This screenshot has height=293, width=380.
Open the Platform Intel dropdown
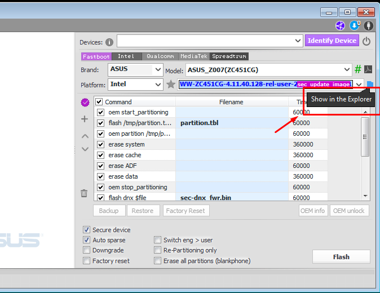pyautogui.click(x=158, y=85)
